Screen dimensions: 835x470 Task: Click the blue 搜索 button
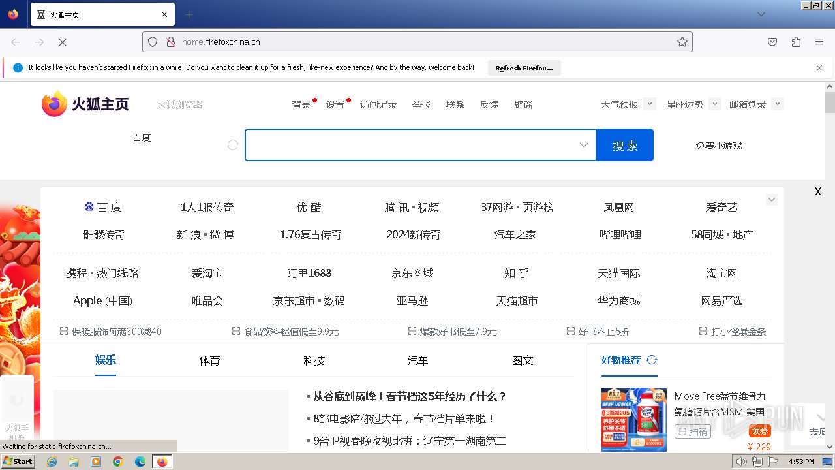[x=624, y=145]
